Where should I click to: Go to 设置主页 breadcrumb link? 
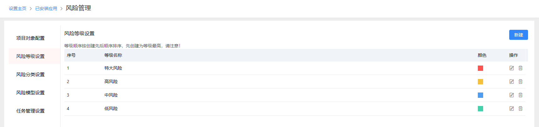[x=18, y=8]
